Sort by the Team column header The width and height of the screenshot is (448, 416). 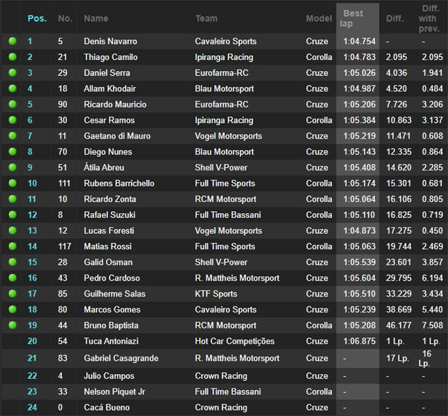[x=207, y=19]
